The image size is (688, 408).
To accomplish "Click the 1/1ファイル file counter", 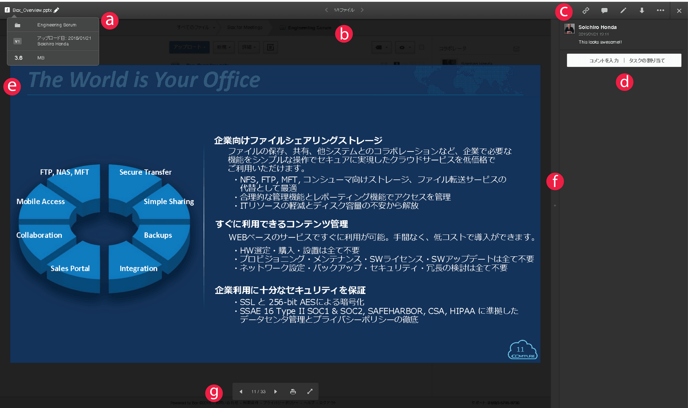I will tap(344, 10).
